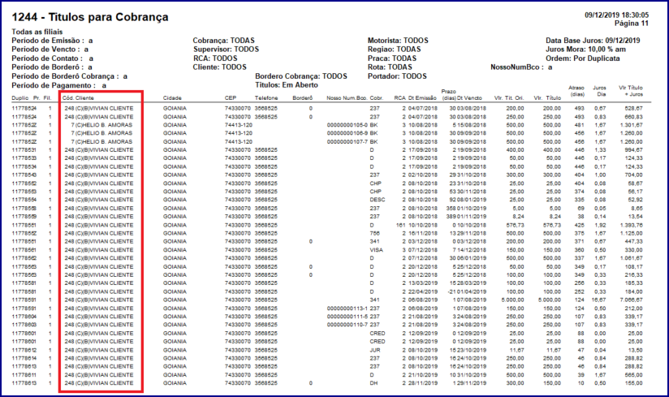Click the 'DH' collection code cell

[373, 383]
